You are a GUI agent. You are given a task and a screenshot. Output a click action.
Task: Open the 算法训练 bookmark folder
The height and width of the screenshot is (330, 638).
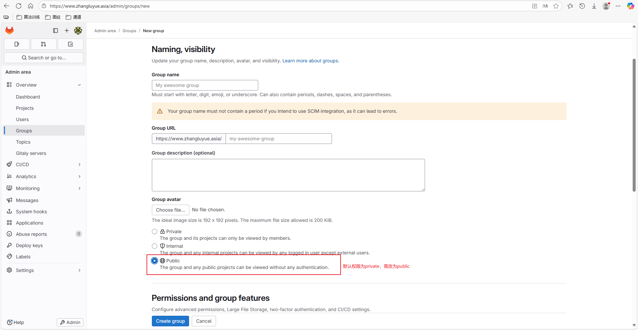(28, 17)
